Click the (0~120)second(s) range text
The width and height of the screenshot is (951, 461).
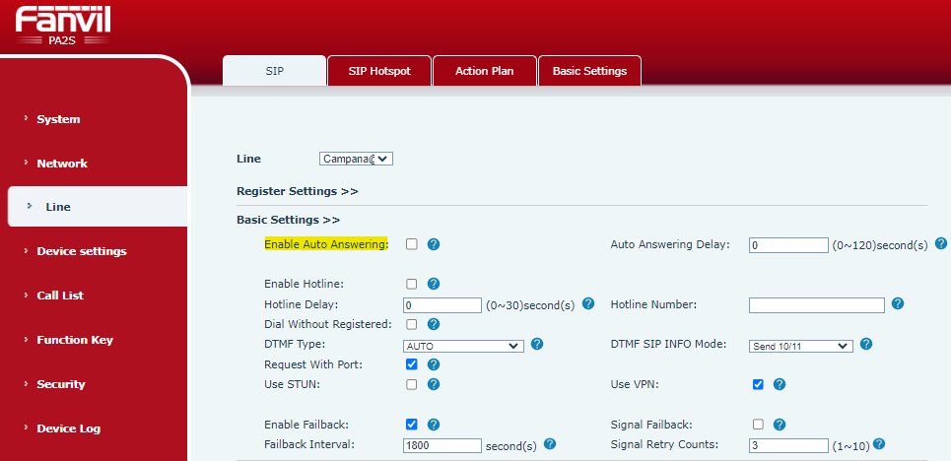point(880,245)
